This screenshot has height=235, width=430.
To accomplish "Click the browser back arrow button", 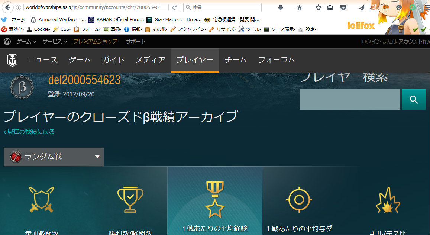I will (x=8, y=7).
